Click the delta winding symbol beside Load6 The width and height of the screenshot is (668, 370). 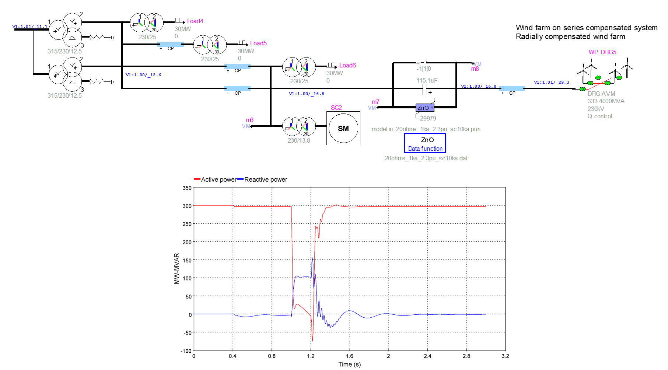click(305, 67)
